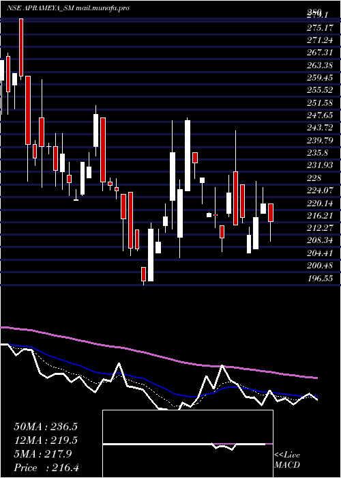341x478 pixels.
Task: Select the 271.24 price axis label
Action: 321,40
